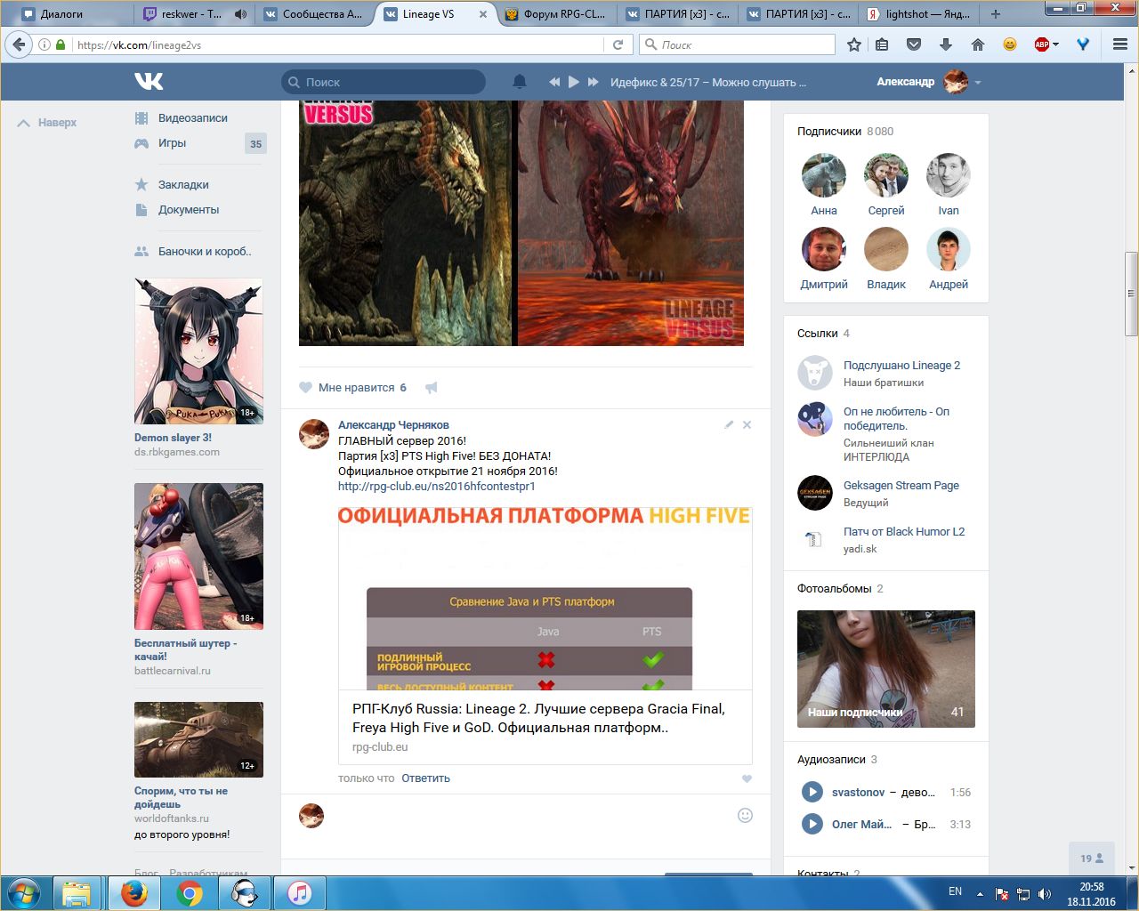The width and height of the screenshot is (1139, 911).
Task: Reload the current page
Action: tap(618, 44)
